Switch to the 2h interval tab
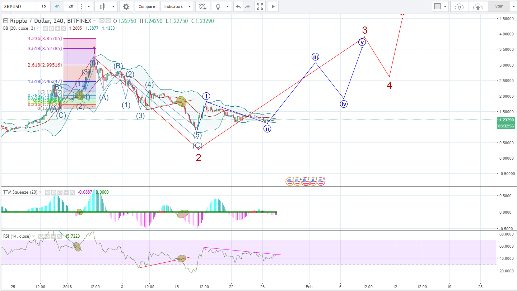517x291 pixels. [71, 6]
